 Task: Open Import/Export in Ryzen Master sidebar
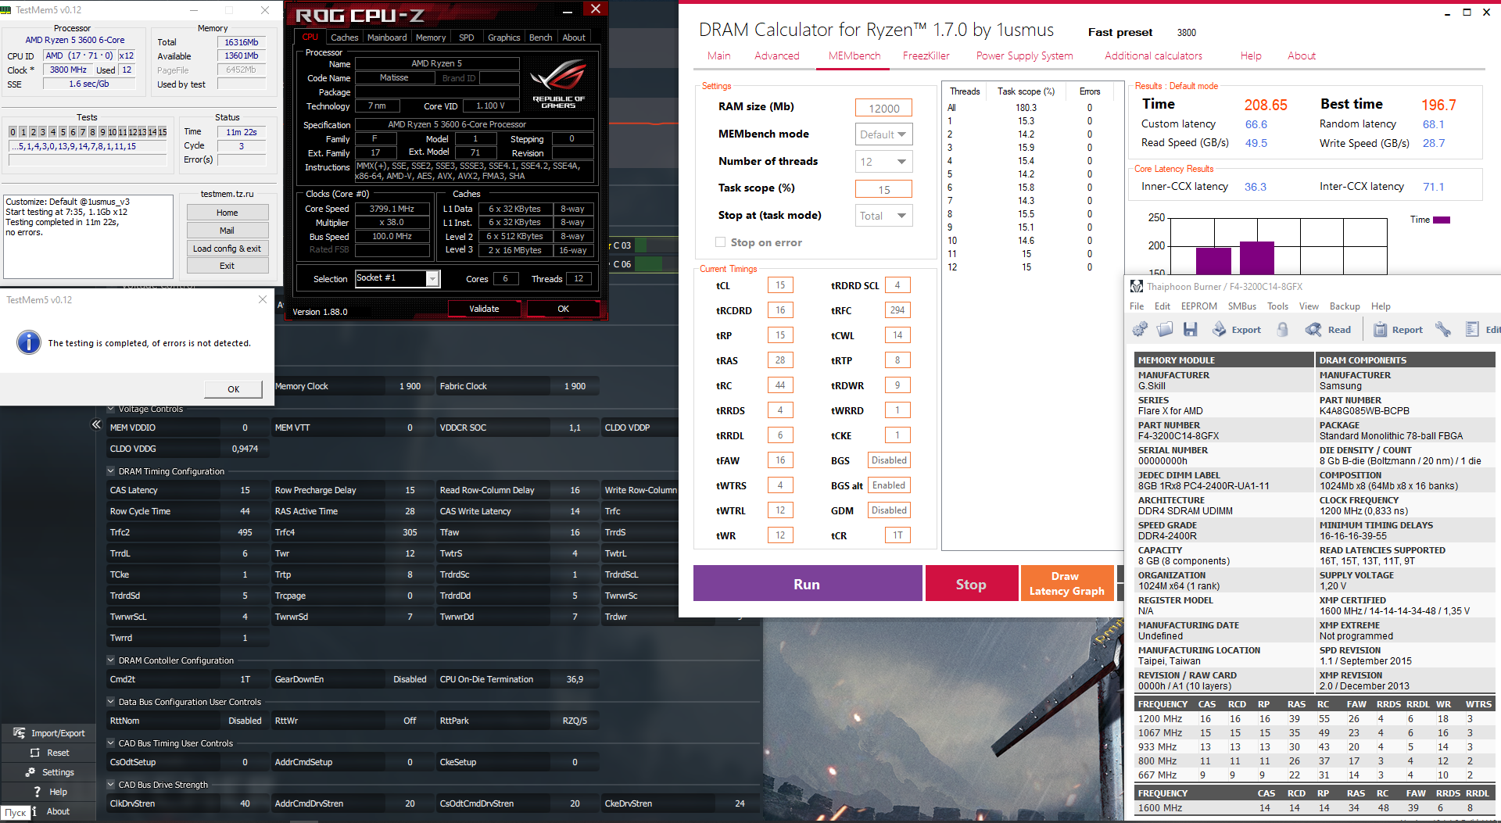(48, 733)
